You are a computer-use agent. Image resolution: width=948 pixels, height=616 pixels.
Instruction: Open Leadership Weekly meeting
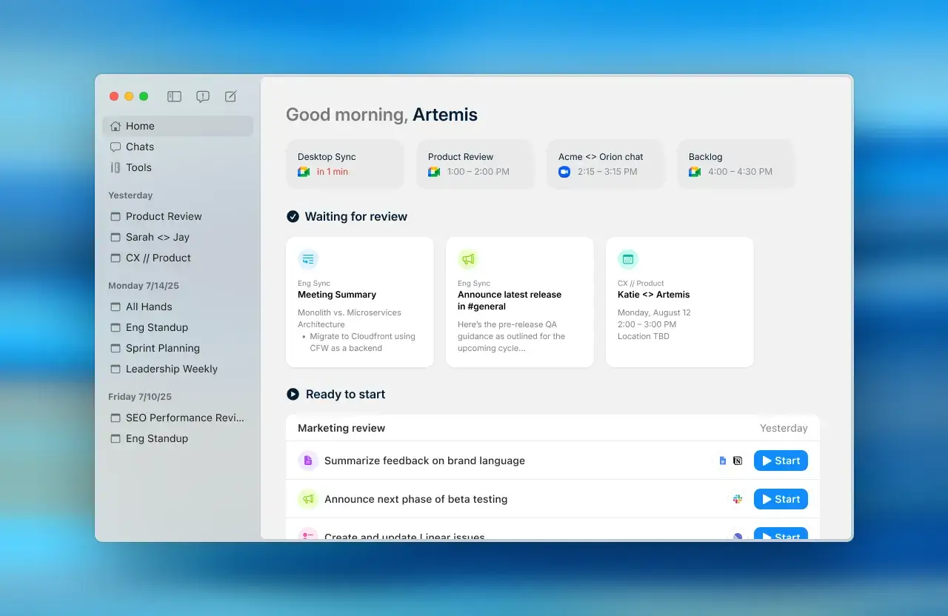click(x=178, y=369)
